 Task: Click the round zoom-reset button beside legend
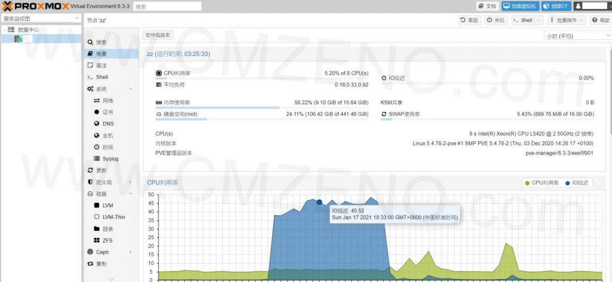[598, 182]
